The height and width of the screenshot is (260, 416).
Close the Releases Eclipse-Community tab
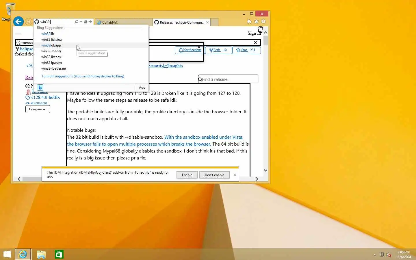pyautogui.click(x=207, y=22)
